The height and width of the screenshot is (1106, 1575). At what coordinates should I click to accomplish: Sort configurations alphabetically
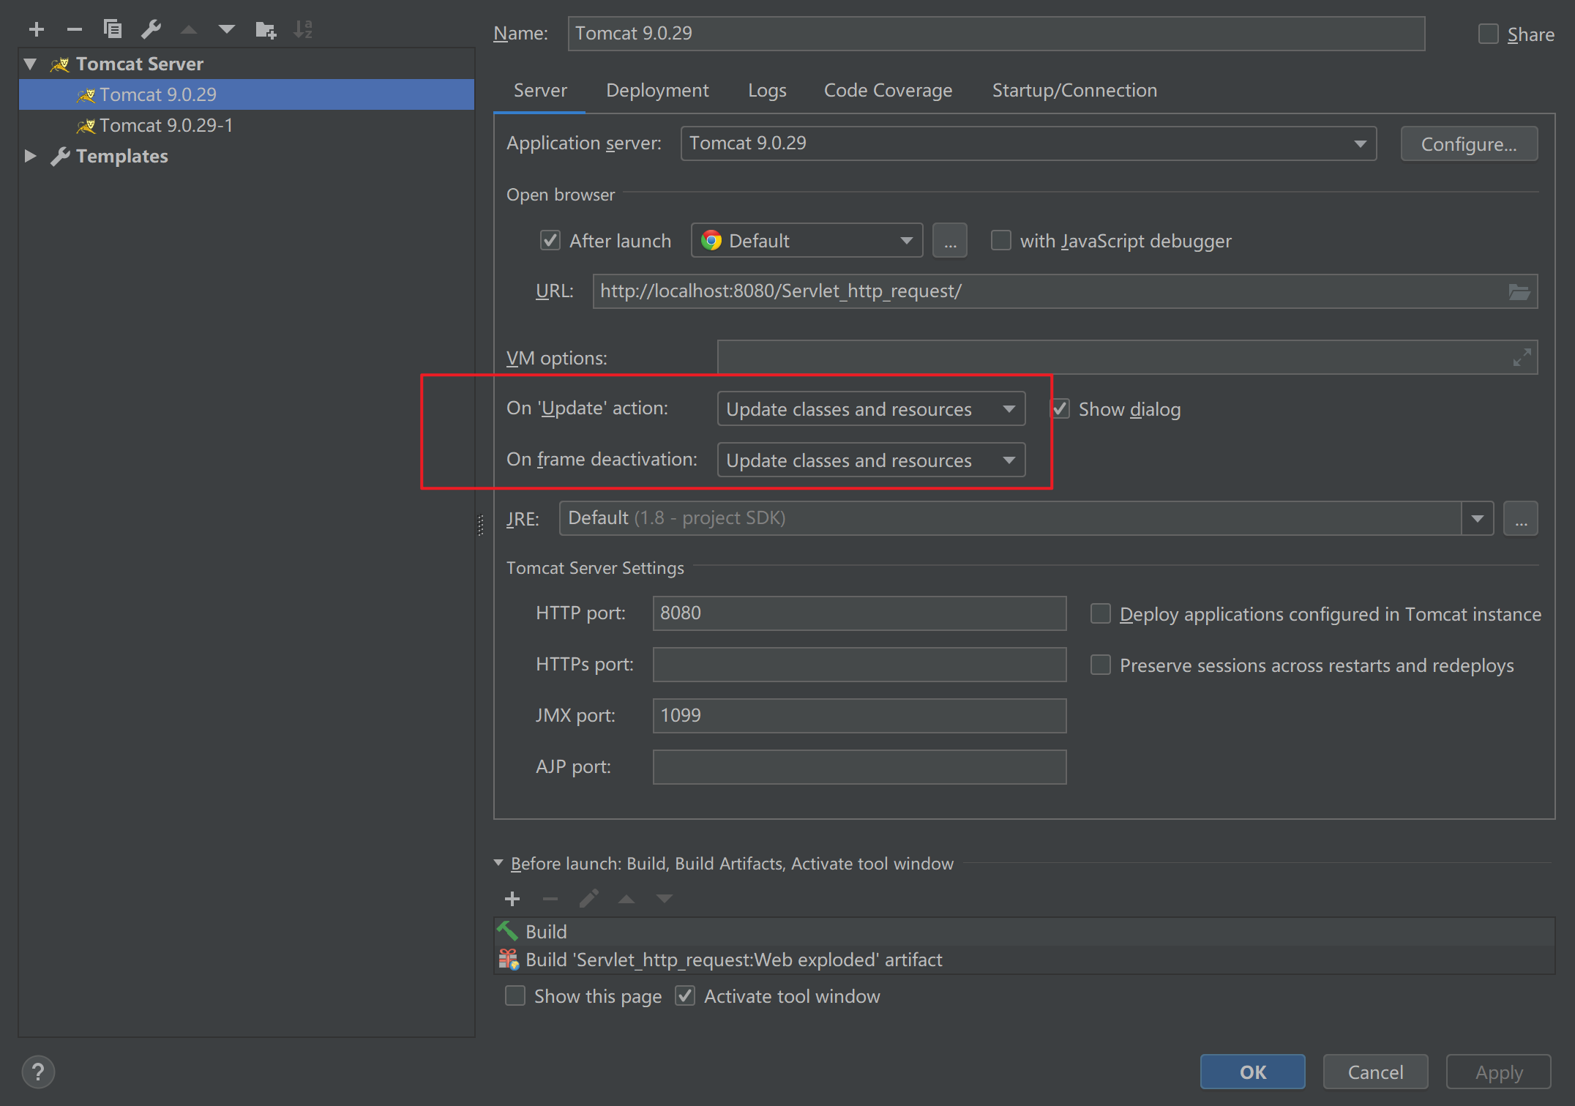coord(304,29)
